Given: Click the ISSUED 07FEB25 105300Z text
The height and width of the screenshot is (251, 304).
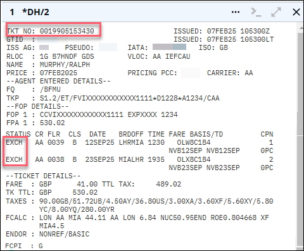Looking at the screenshot, I should pos(222,31).
